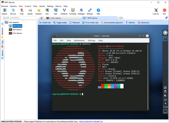Click the Disconnect button
Viewport: 169px width, 123px height.
(144, 23)
